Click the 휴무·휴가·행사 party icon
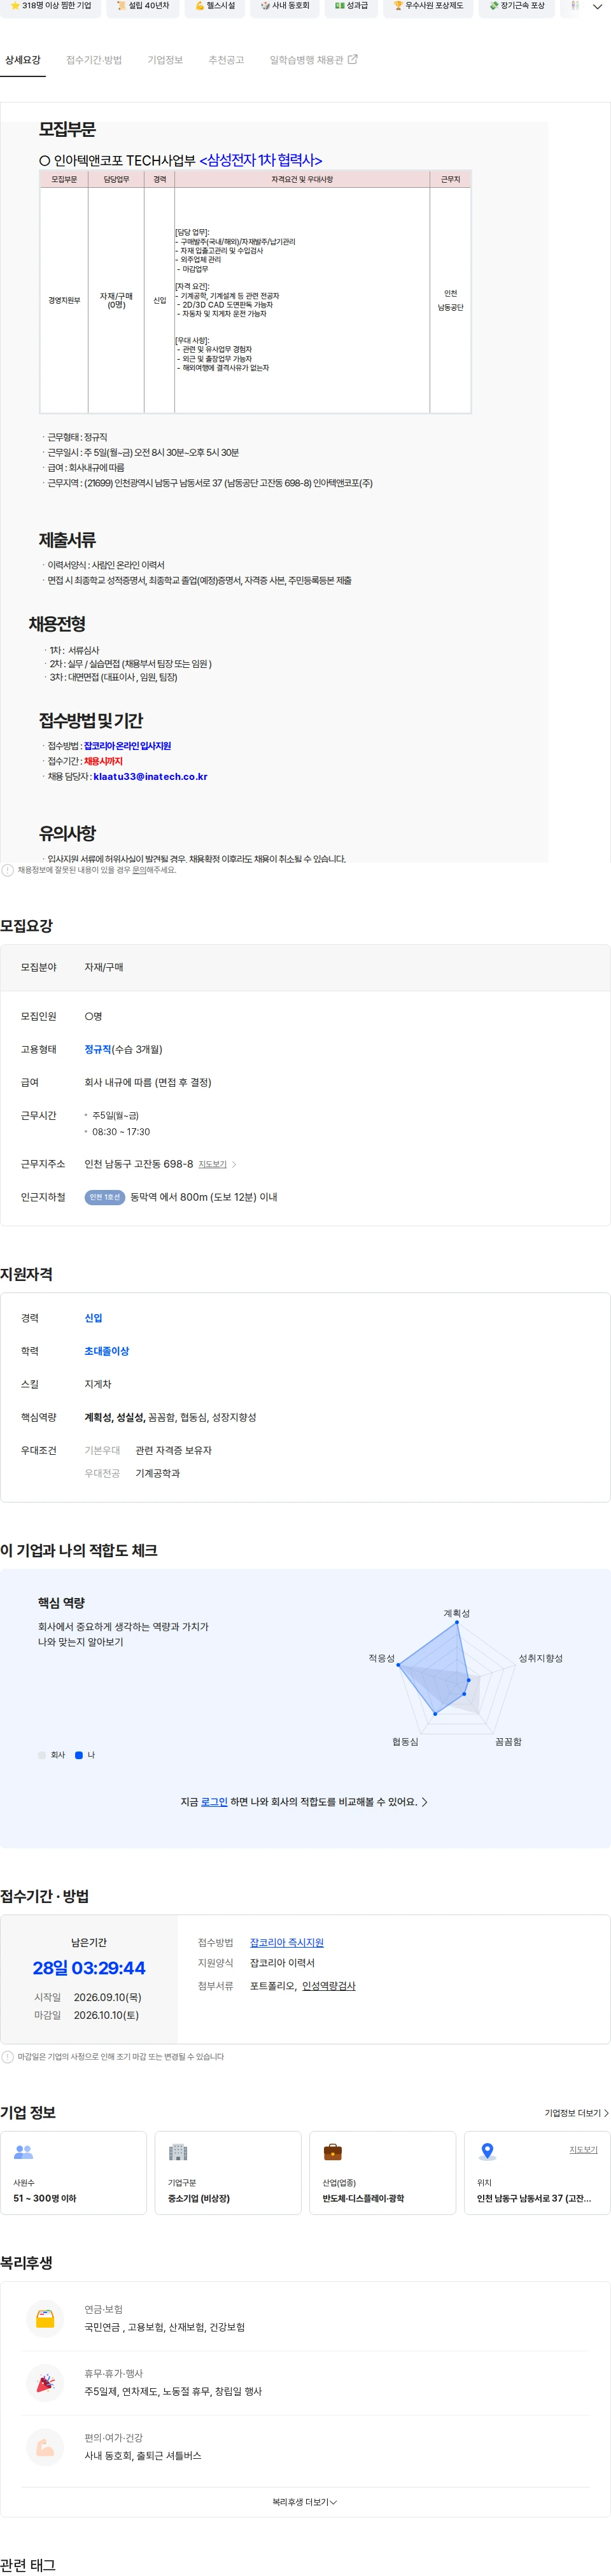The image size is (611, 2576). (45, 2383)
